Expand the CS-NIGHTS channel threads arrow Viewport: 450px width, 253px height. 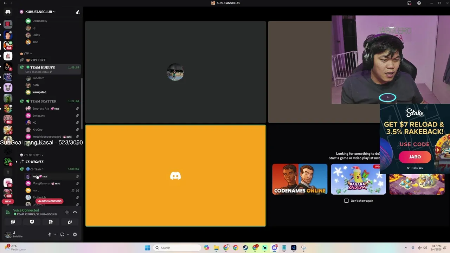click(x=16, y=162)
